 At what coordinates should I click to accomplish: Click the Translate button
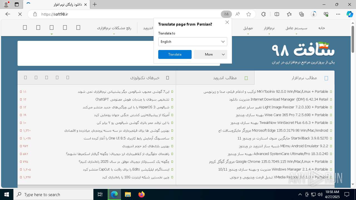point(175,54)
